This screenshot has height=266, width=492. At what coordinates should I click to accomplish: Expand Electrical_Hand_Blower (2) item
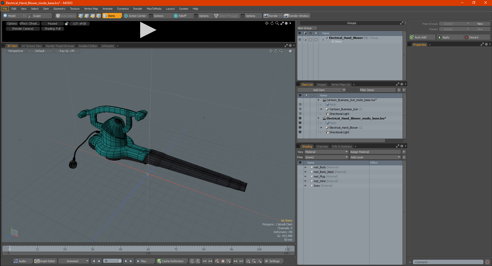point(322,128)
